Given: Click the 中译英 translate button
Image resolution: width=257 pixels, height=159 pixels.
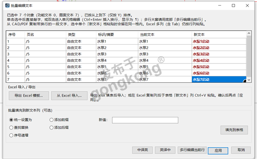Looking at the screenshot, I should pos(143,150).
